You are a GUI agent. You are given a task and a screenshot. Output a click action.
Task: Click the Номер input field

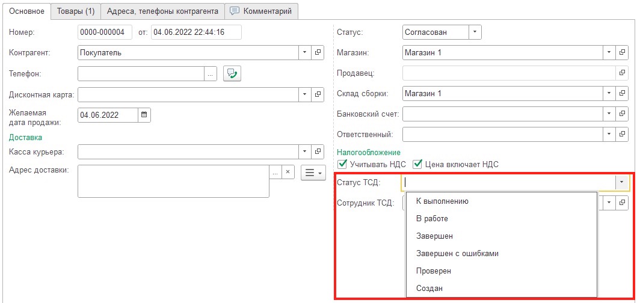tap(105, 32)
